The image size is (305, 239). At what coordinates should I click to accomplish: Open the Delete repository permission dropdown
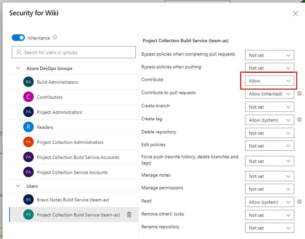tap(269, 133)
